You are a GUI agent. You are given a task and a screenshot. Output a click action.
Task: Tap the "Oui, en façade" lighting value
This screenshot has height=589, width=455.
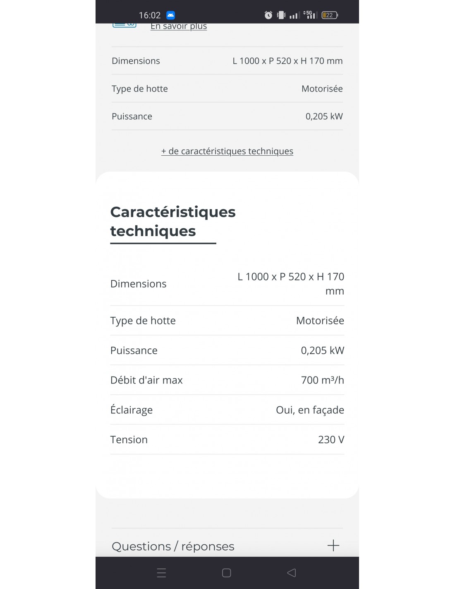pos(310,410)
